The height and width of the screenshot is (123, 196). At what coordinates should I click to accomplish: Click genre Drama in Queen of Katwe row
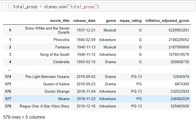pos(110,84)
